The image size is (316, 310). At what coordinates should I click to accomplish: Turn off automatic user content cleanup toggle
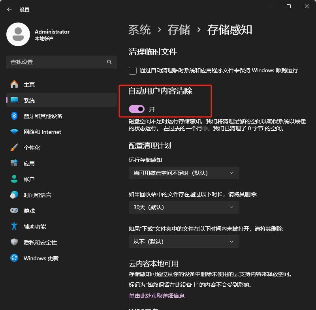137,109
